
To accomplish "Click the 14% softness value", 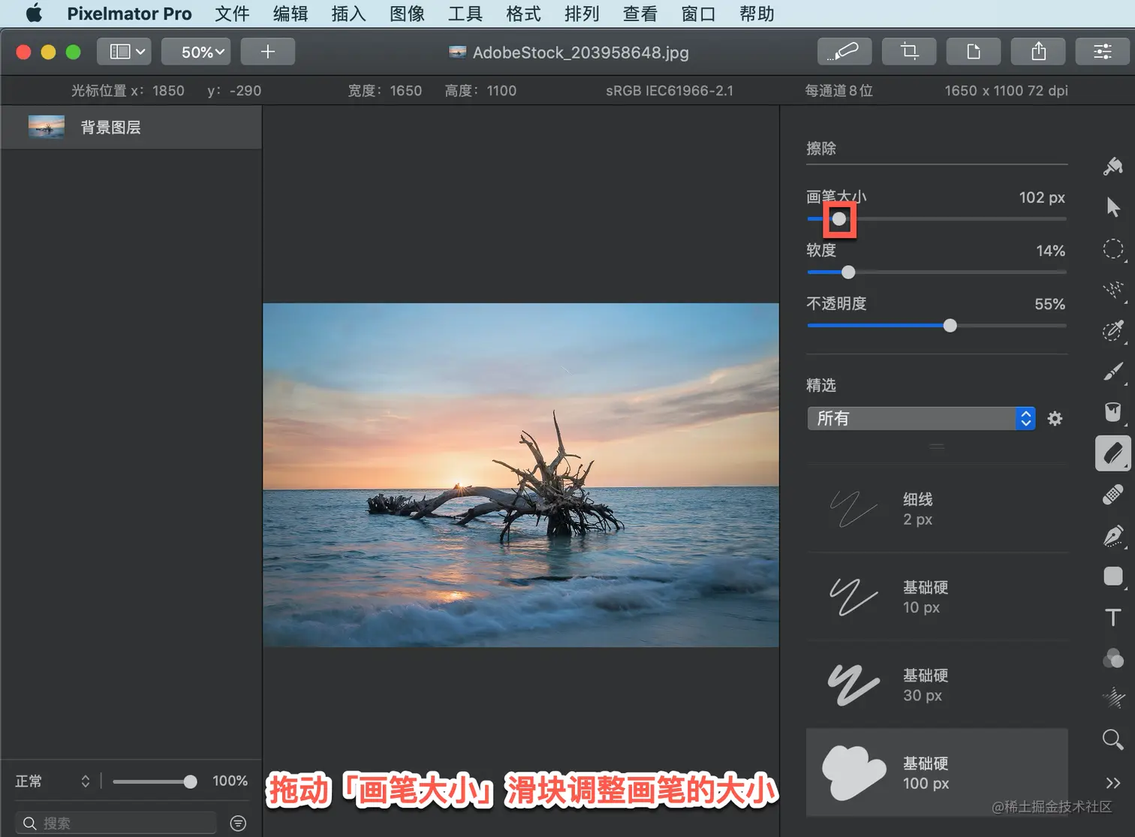I will click(x=1050, y=251).
